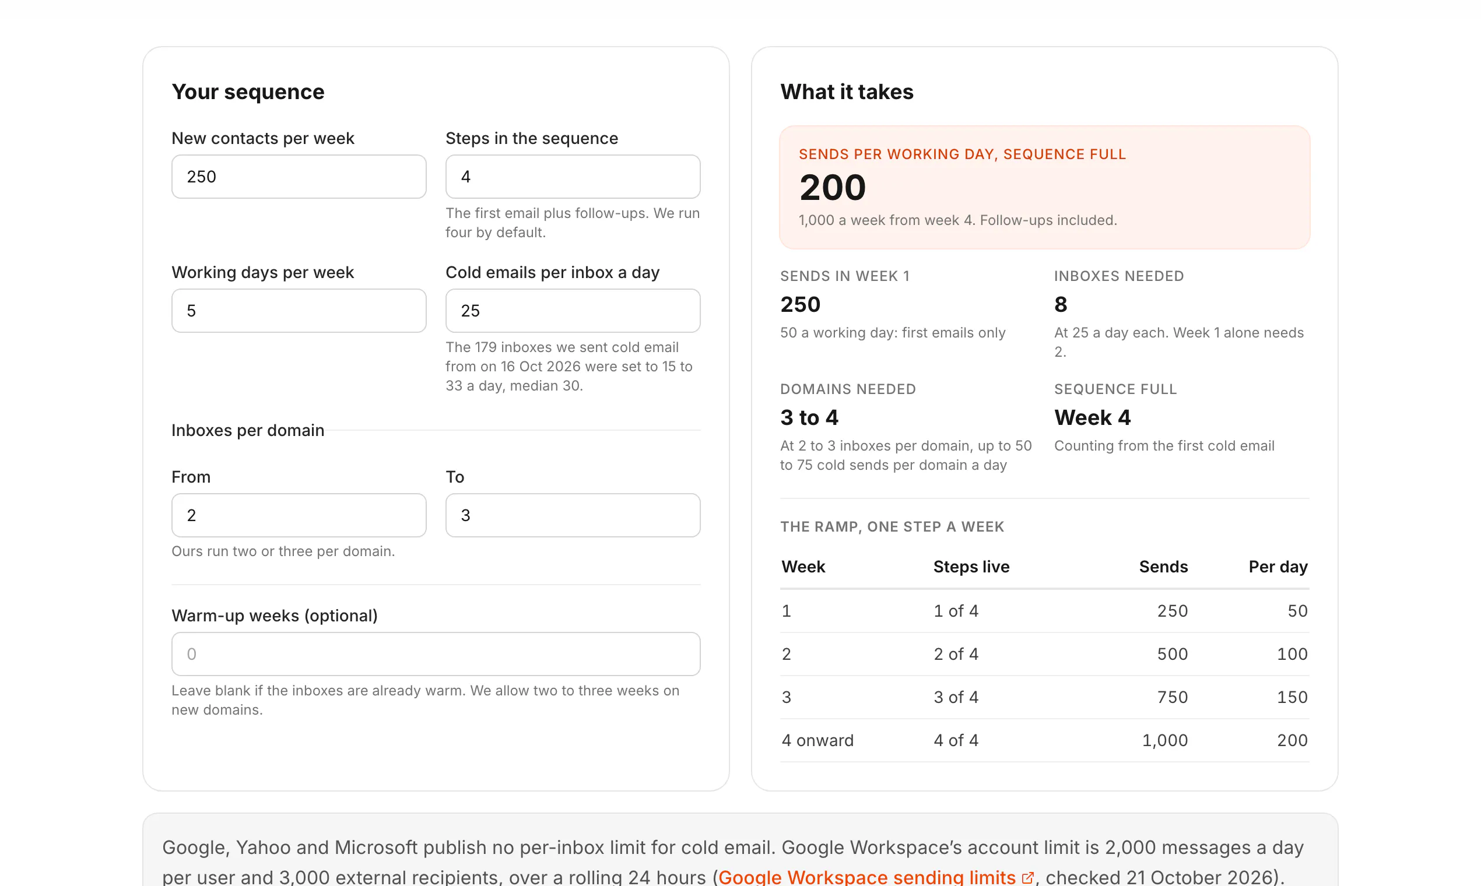Screen dimensions: 1481x886
Task: Click the Sequence full value "Week 4"
Action: pyautogui.click(x=1092, y=417)
